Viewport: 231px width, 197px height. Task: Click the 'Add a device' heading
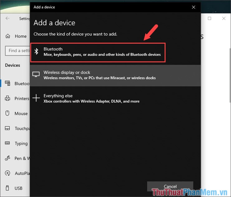point(54,23)
